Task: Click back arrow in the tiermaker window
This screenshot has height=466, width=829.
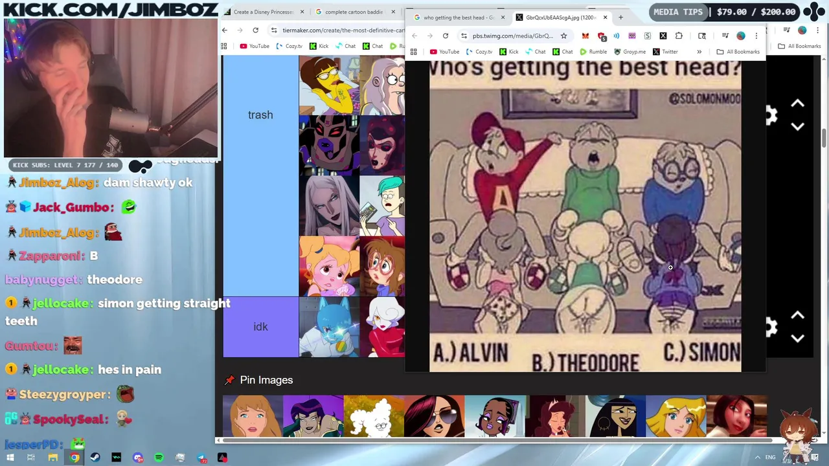Action: (225, 30)
